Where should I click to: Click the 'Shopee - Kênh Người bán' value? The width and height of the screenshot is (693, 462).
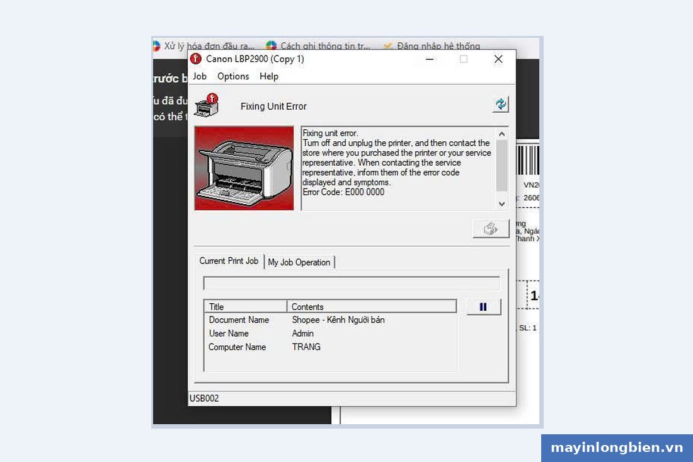coord(338,320)
